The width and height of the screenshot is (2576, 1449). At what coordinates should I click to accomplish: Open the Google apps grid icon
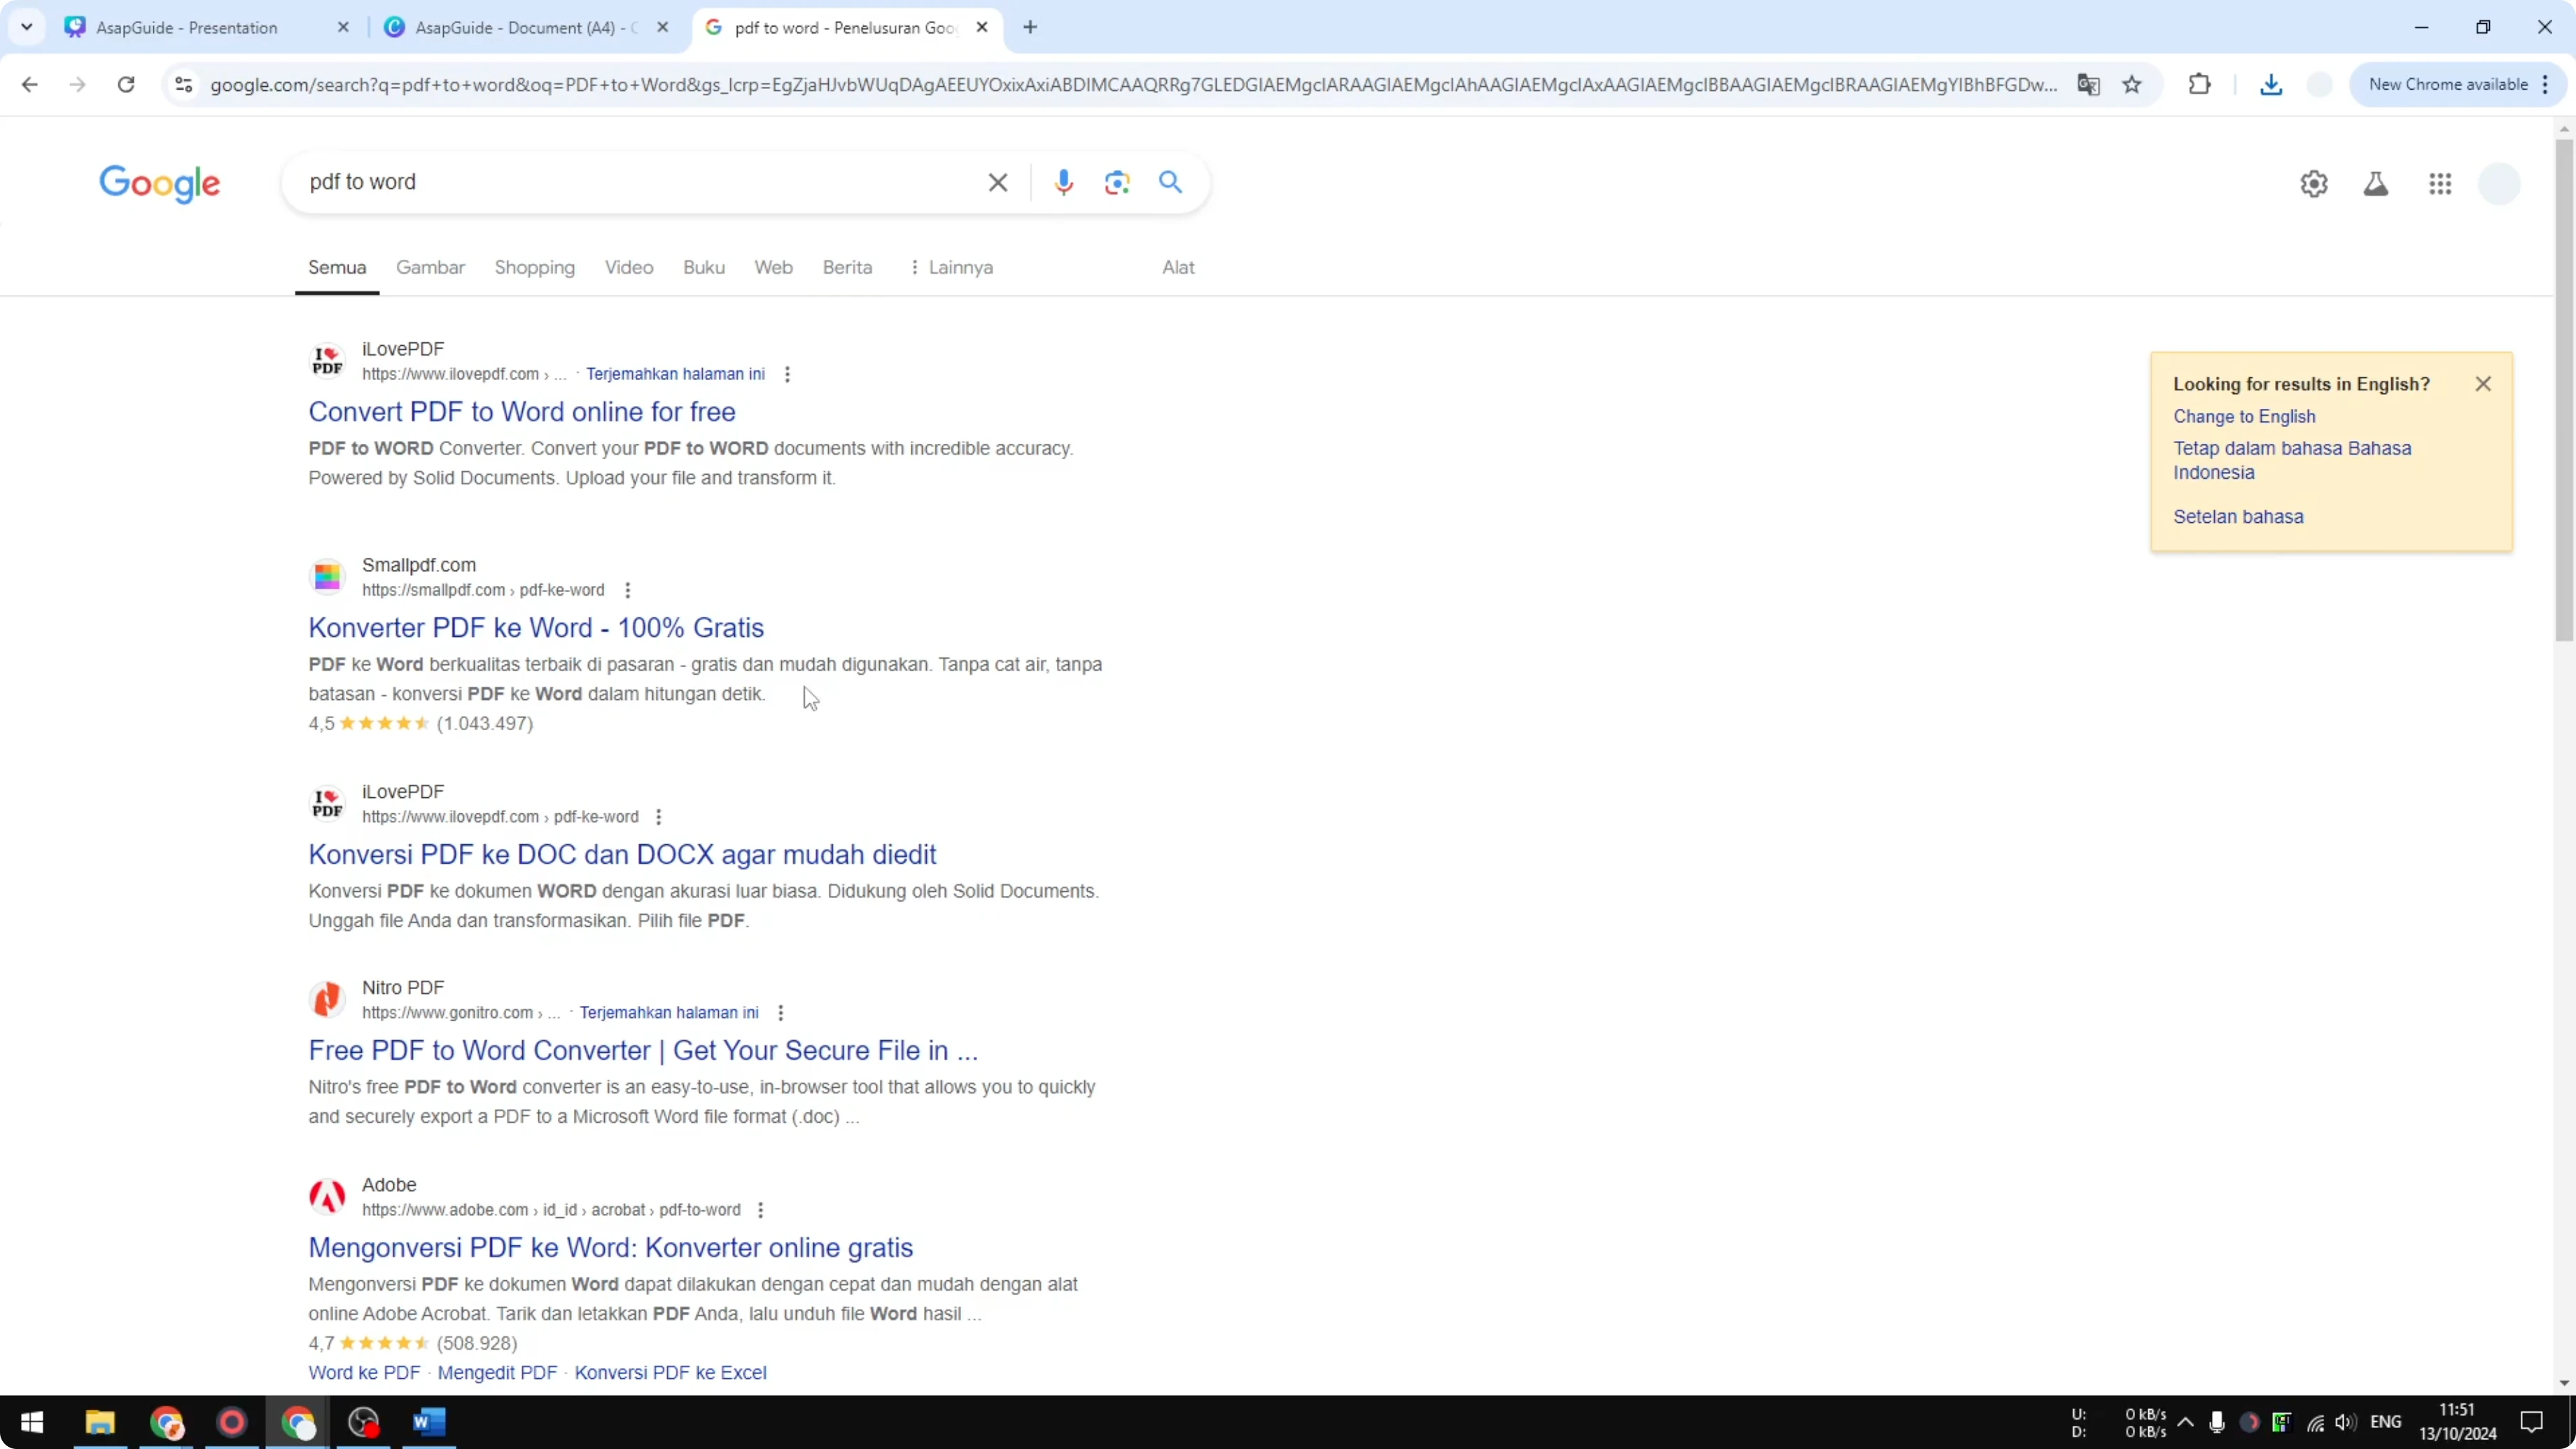coord(2440,184)
